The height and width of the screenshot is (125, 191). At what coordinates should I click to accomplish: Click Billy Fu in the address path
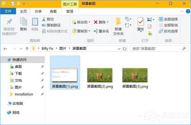click(47, 48)
